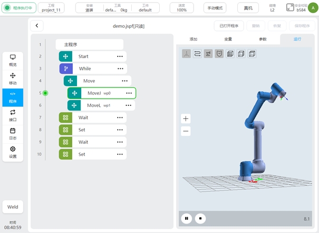Click the robot model view icon

tap(208, 54)
